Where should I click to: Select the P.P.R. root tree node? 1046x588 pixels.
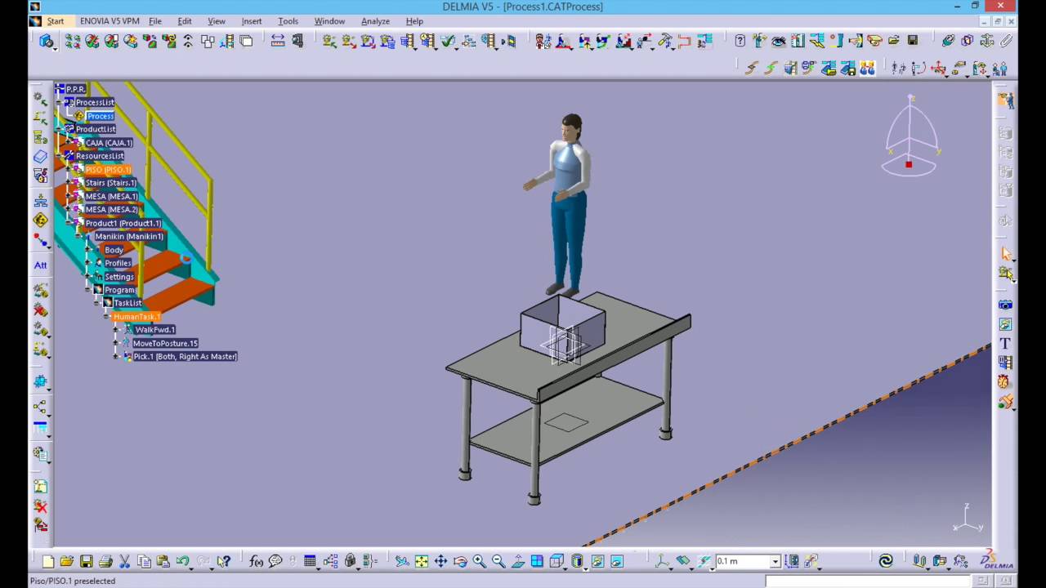coord(75,89)
